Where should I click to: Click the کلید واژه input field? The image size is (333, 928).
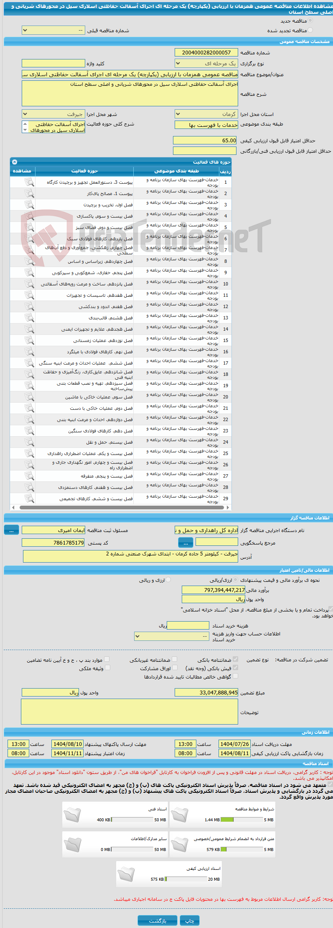point(53,63)
